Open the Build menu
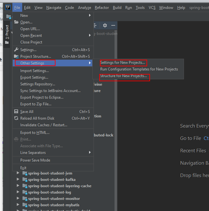 click(117, 8)
